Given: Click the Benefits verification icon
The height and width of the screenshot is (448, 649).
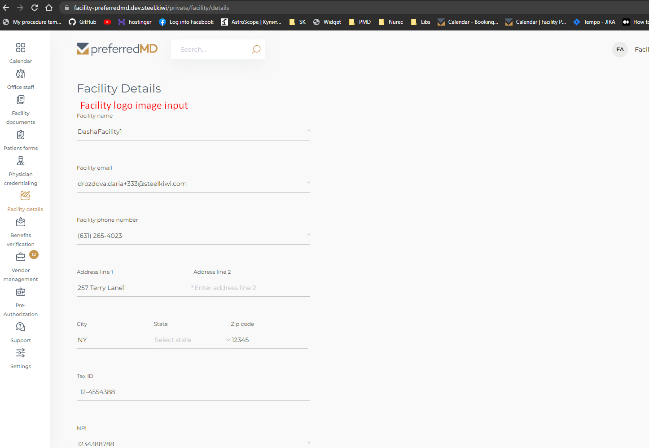Looking at the screenshot, I should pyautogui.click(x=21, y=222).
